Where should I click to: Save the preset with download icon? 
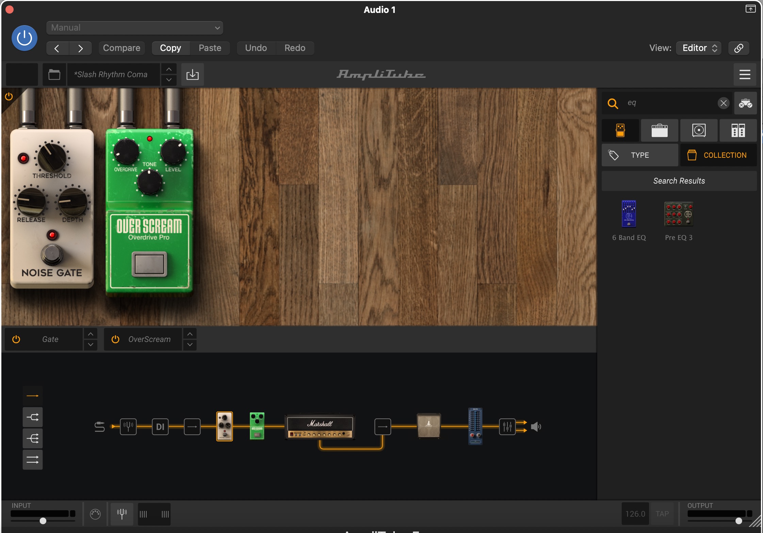pyautogui.click(x=192, y=74)
